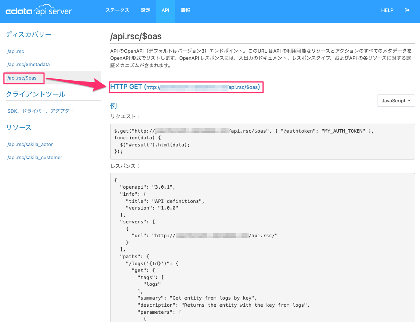Screen dimensions: 420x322
Task: Open the /api.rsc discovery link
Action: point(16,52)
